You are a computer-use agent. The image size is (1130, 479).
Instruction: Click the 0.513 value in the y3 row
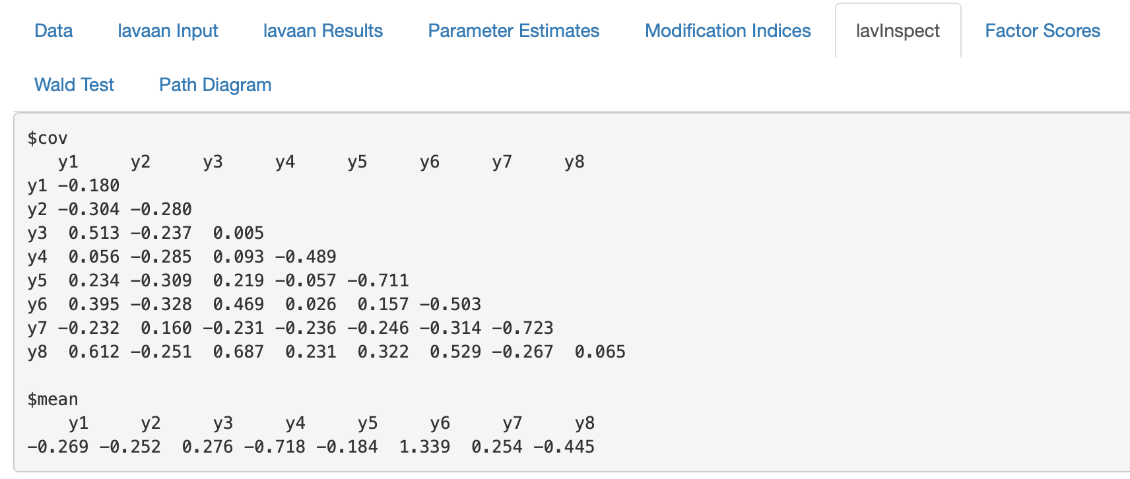tap(94, 234)
